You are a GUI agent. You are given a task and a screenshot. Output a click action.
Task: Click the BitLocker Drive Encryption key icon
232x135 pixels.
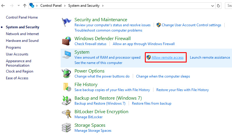[67, 114]
